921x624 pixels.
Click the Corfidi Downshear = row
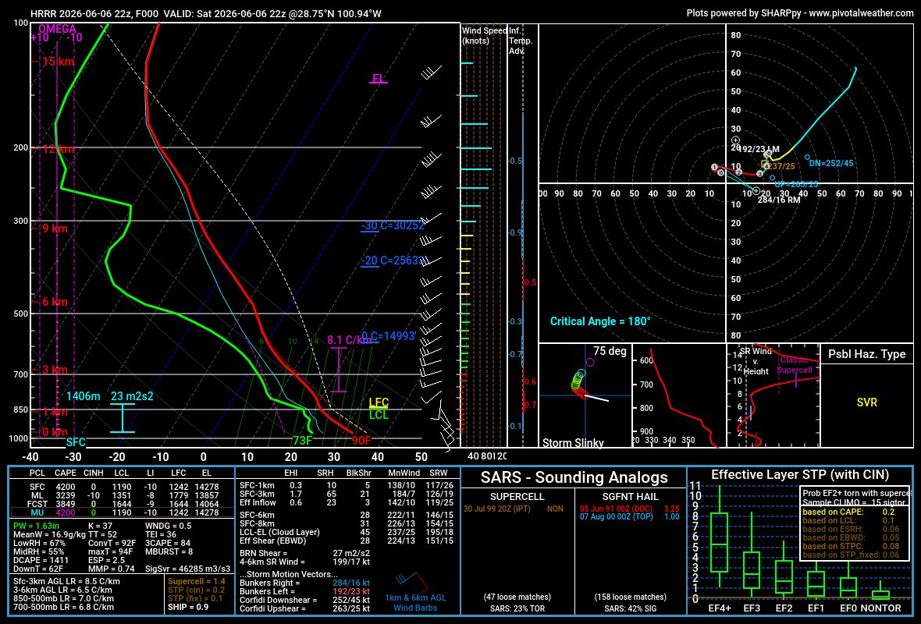click(x=305, y=600)
